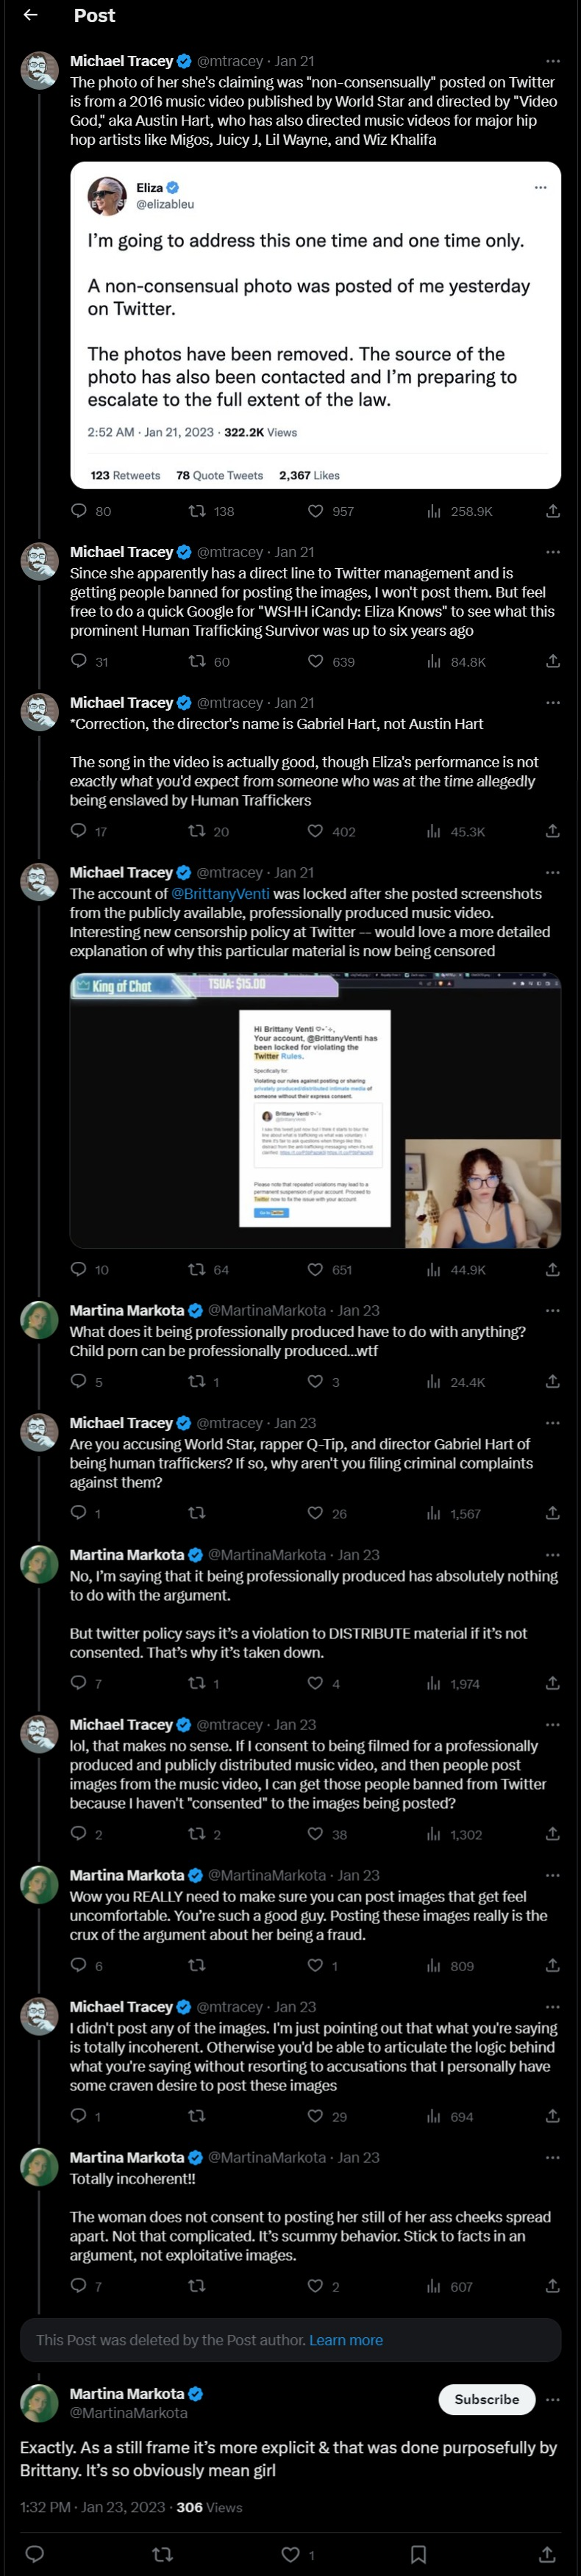
Task: Open the @BrittanyVenti mention link
Action: pos(220,893)
